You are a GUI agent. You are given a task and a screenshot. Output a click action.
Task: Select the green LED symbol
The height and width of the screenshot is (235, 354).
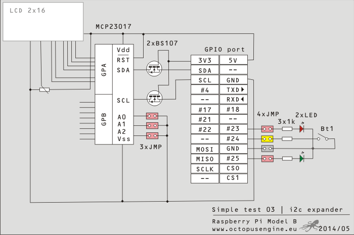click(302, 158)
